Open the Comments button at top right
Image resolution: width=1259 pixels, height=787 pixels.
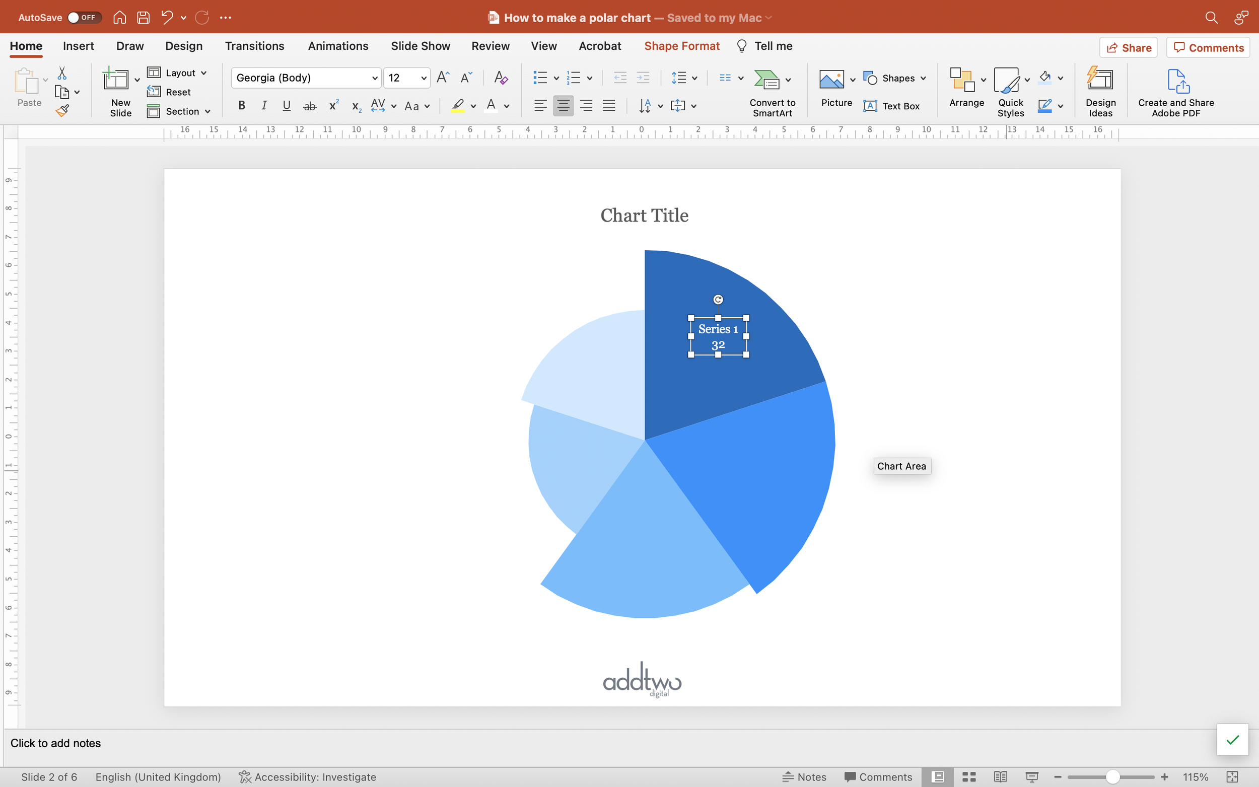1208,48
